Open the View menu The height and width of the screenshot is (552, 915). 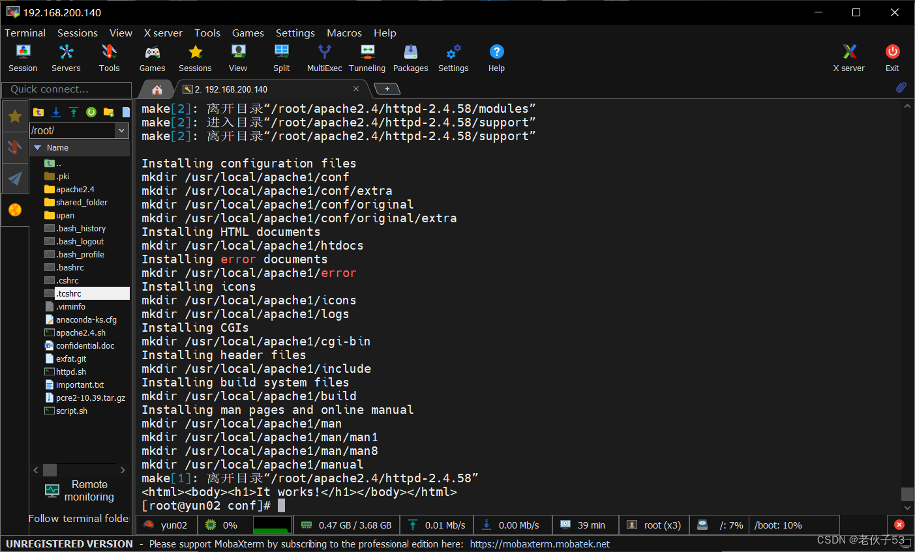(121, 33)
